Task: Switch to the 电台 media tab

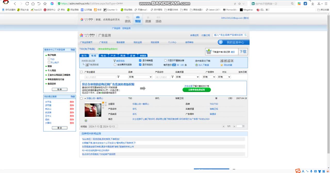Action: point(103,56)
